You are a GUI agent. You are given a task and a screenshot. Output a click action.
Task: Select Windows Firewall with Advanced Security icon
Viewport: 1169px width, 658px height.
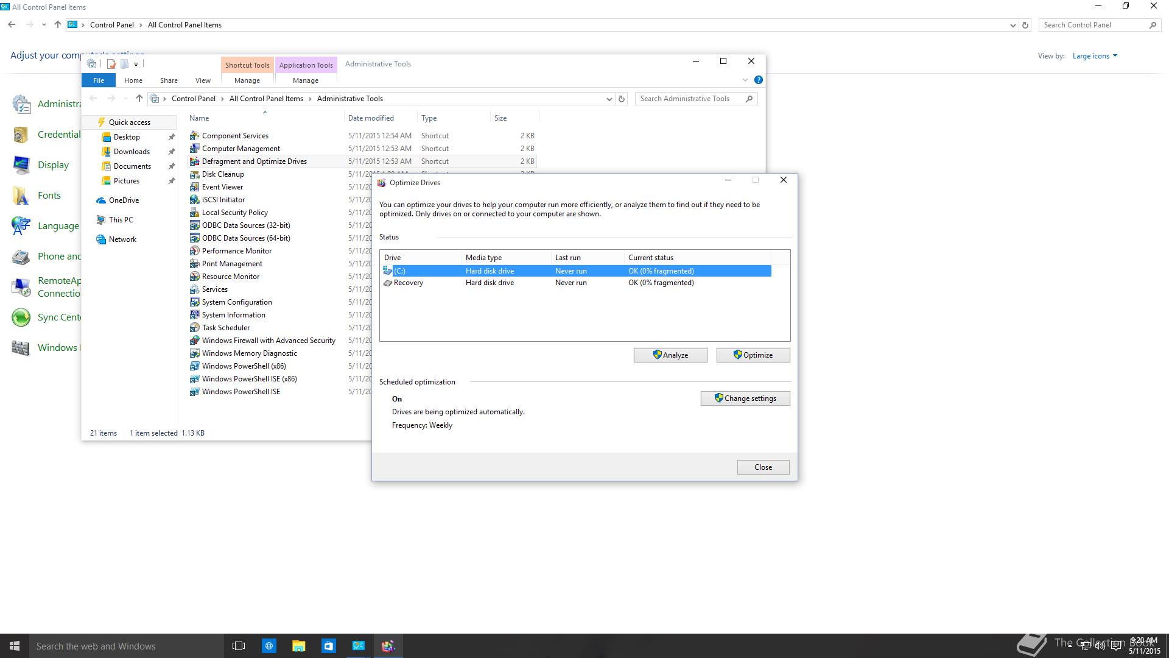194,341
